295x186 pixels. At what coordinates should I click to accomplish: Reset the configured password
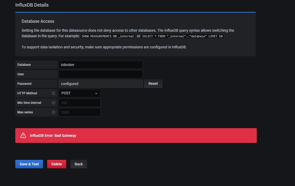click(153, 84)
